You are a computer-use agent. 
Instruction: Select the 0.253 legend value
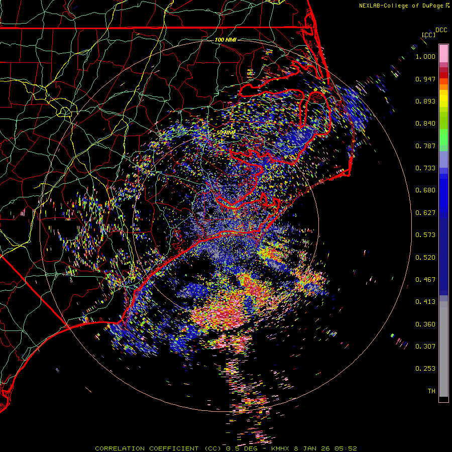pos(425,369)
